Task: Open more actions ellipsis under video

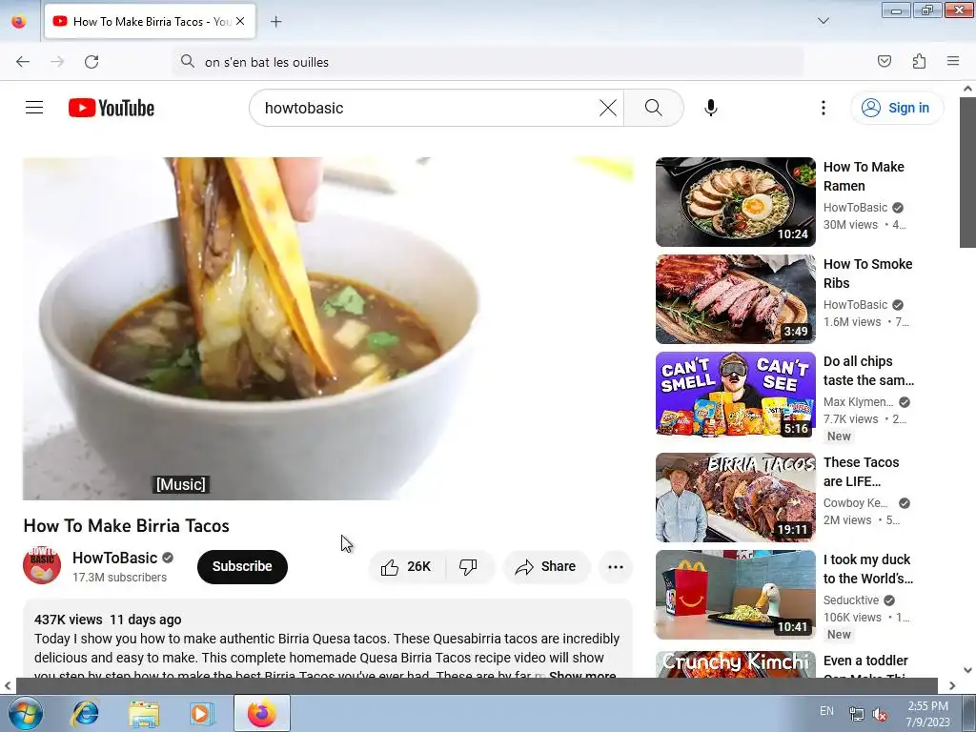Action: coord(616,566)
